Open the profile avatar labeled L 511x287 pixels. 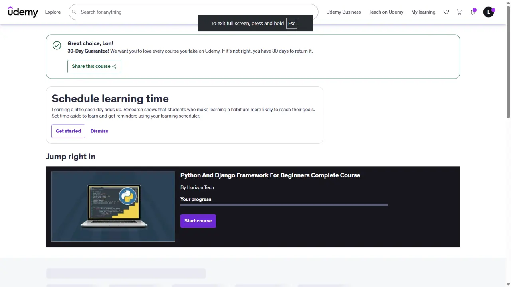coord(489,12)
